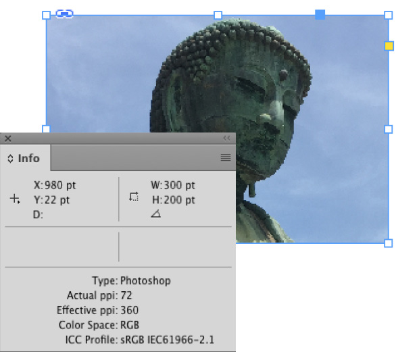Screen dimensions: 396x352
Task: Open the Info panel flyout menu
Action: 226,158
